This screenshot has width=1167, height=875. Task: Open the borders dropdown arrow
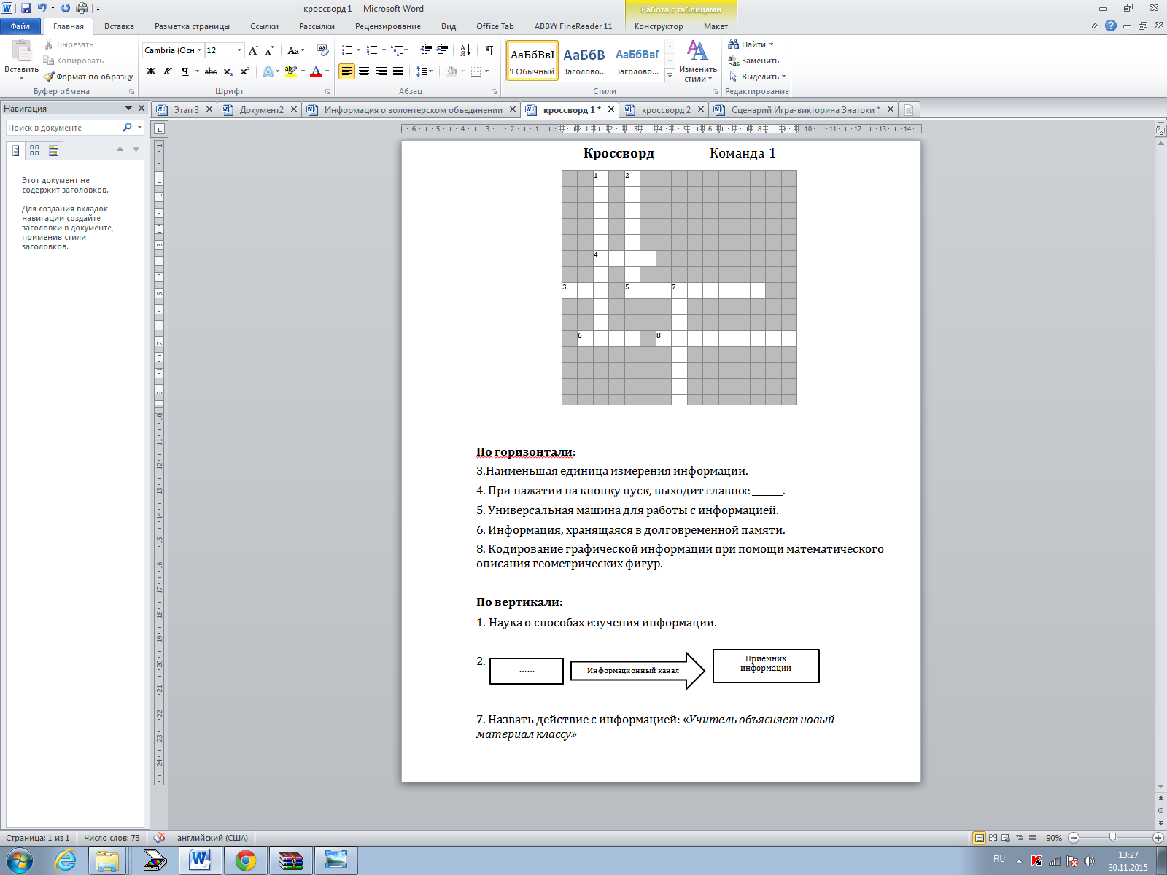pos(486,71)
